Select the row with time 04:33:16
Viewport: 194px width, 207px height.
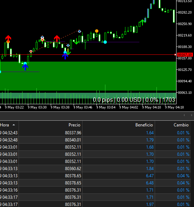tap(95, 190)
